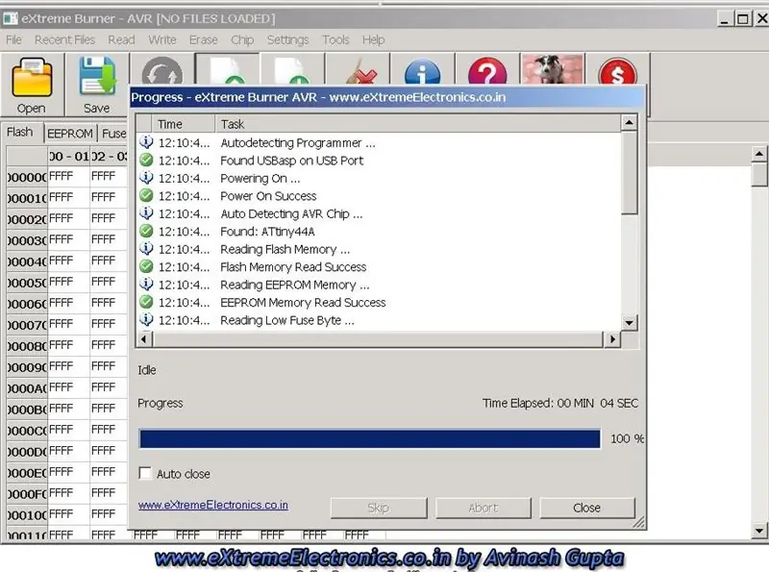The width and height of the screenshot is (769, 572).
Task: Enable the Auto close checkbox
Action: pos(145,473)
